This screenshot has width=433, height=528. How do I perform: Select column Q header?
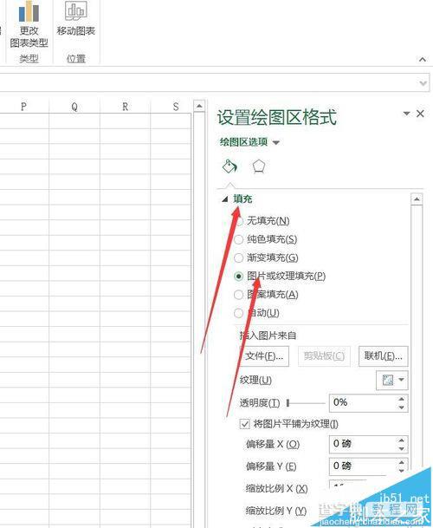coord(74,107)
